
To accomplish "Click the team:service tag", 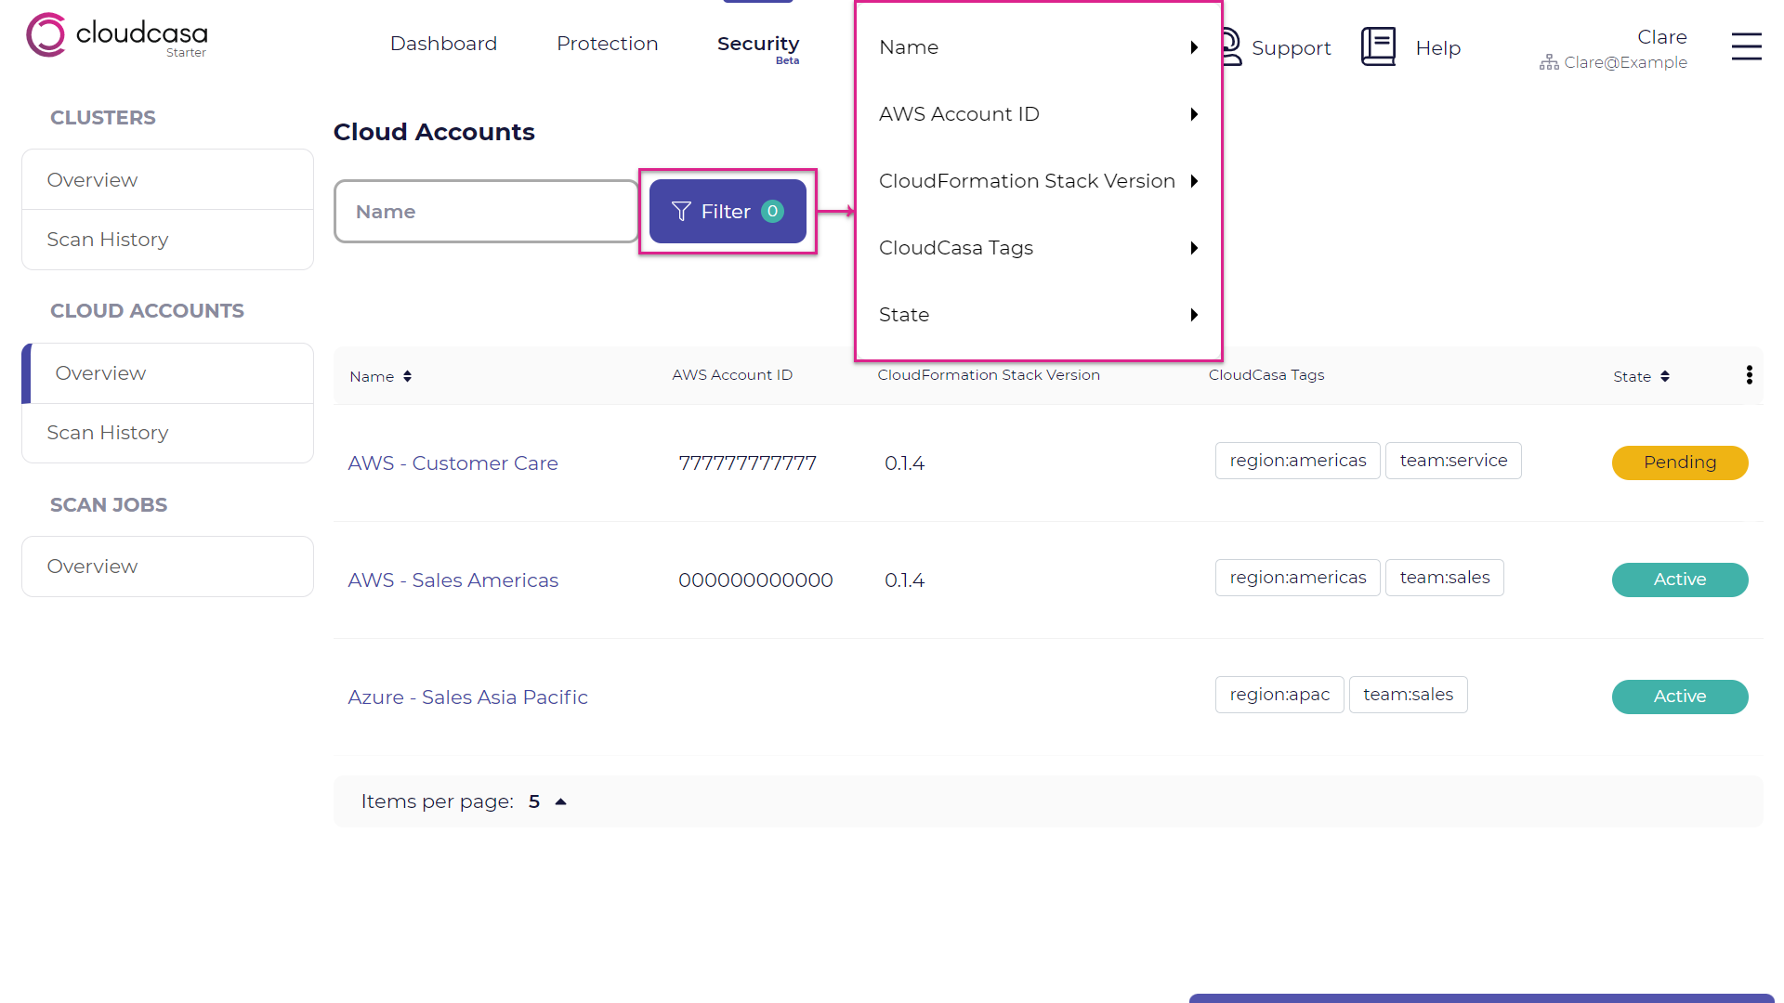I will coord(1453,461).
